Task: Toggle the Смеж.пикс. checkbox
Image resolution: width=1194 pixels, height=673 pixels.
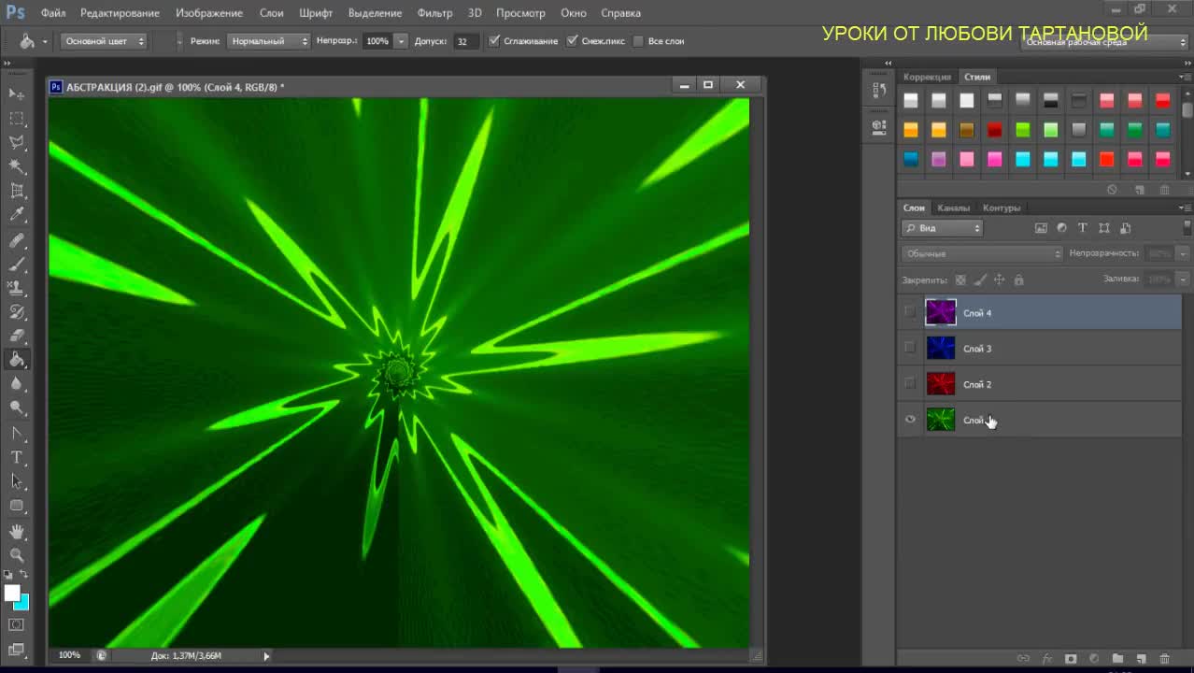Action: [x=572, y=41]
